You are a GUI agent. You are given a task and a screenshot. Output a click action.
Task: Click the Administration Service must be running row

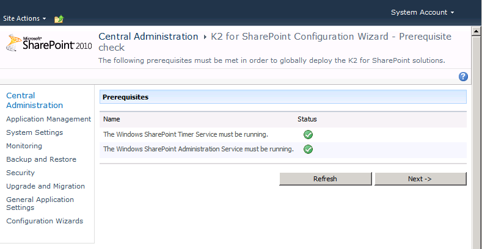(x=283, y=150)
